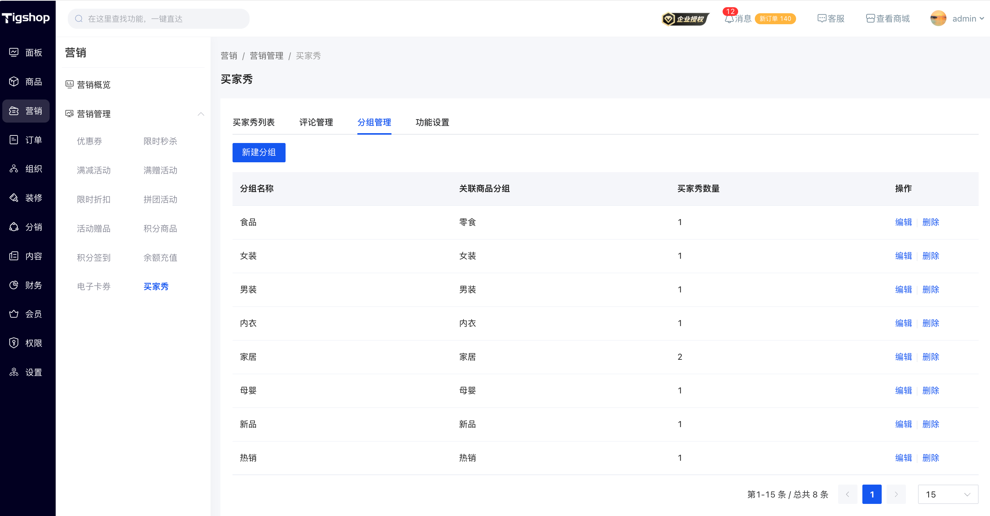Switch to the 买家秀列表 tab
This screenshot has width=990, height=516.
point(253,123)
